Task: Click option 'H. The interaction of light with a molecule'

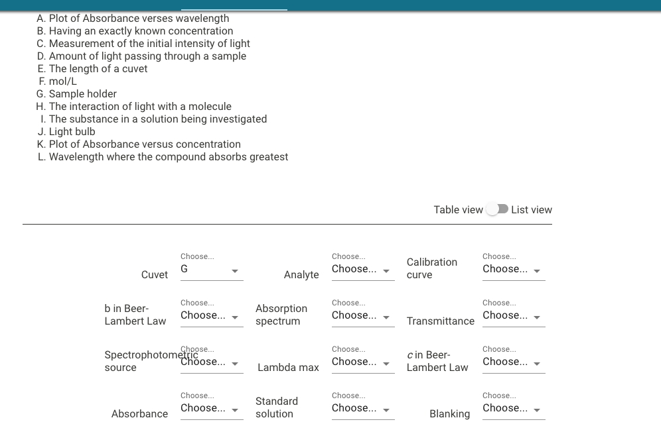Action: (x=133, y=107)
